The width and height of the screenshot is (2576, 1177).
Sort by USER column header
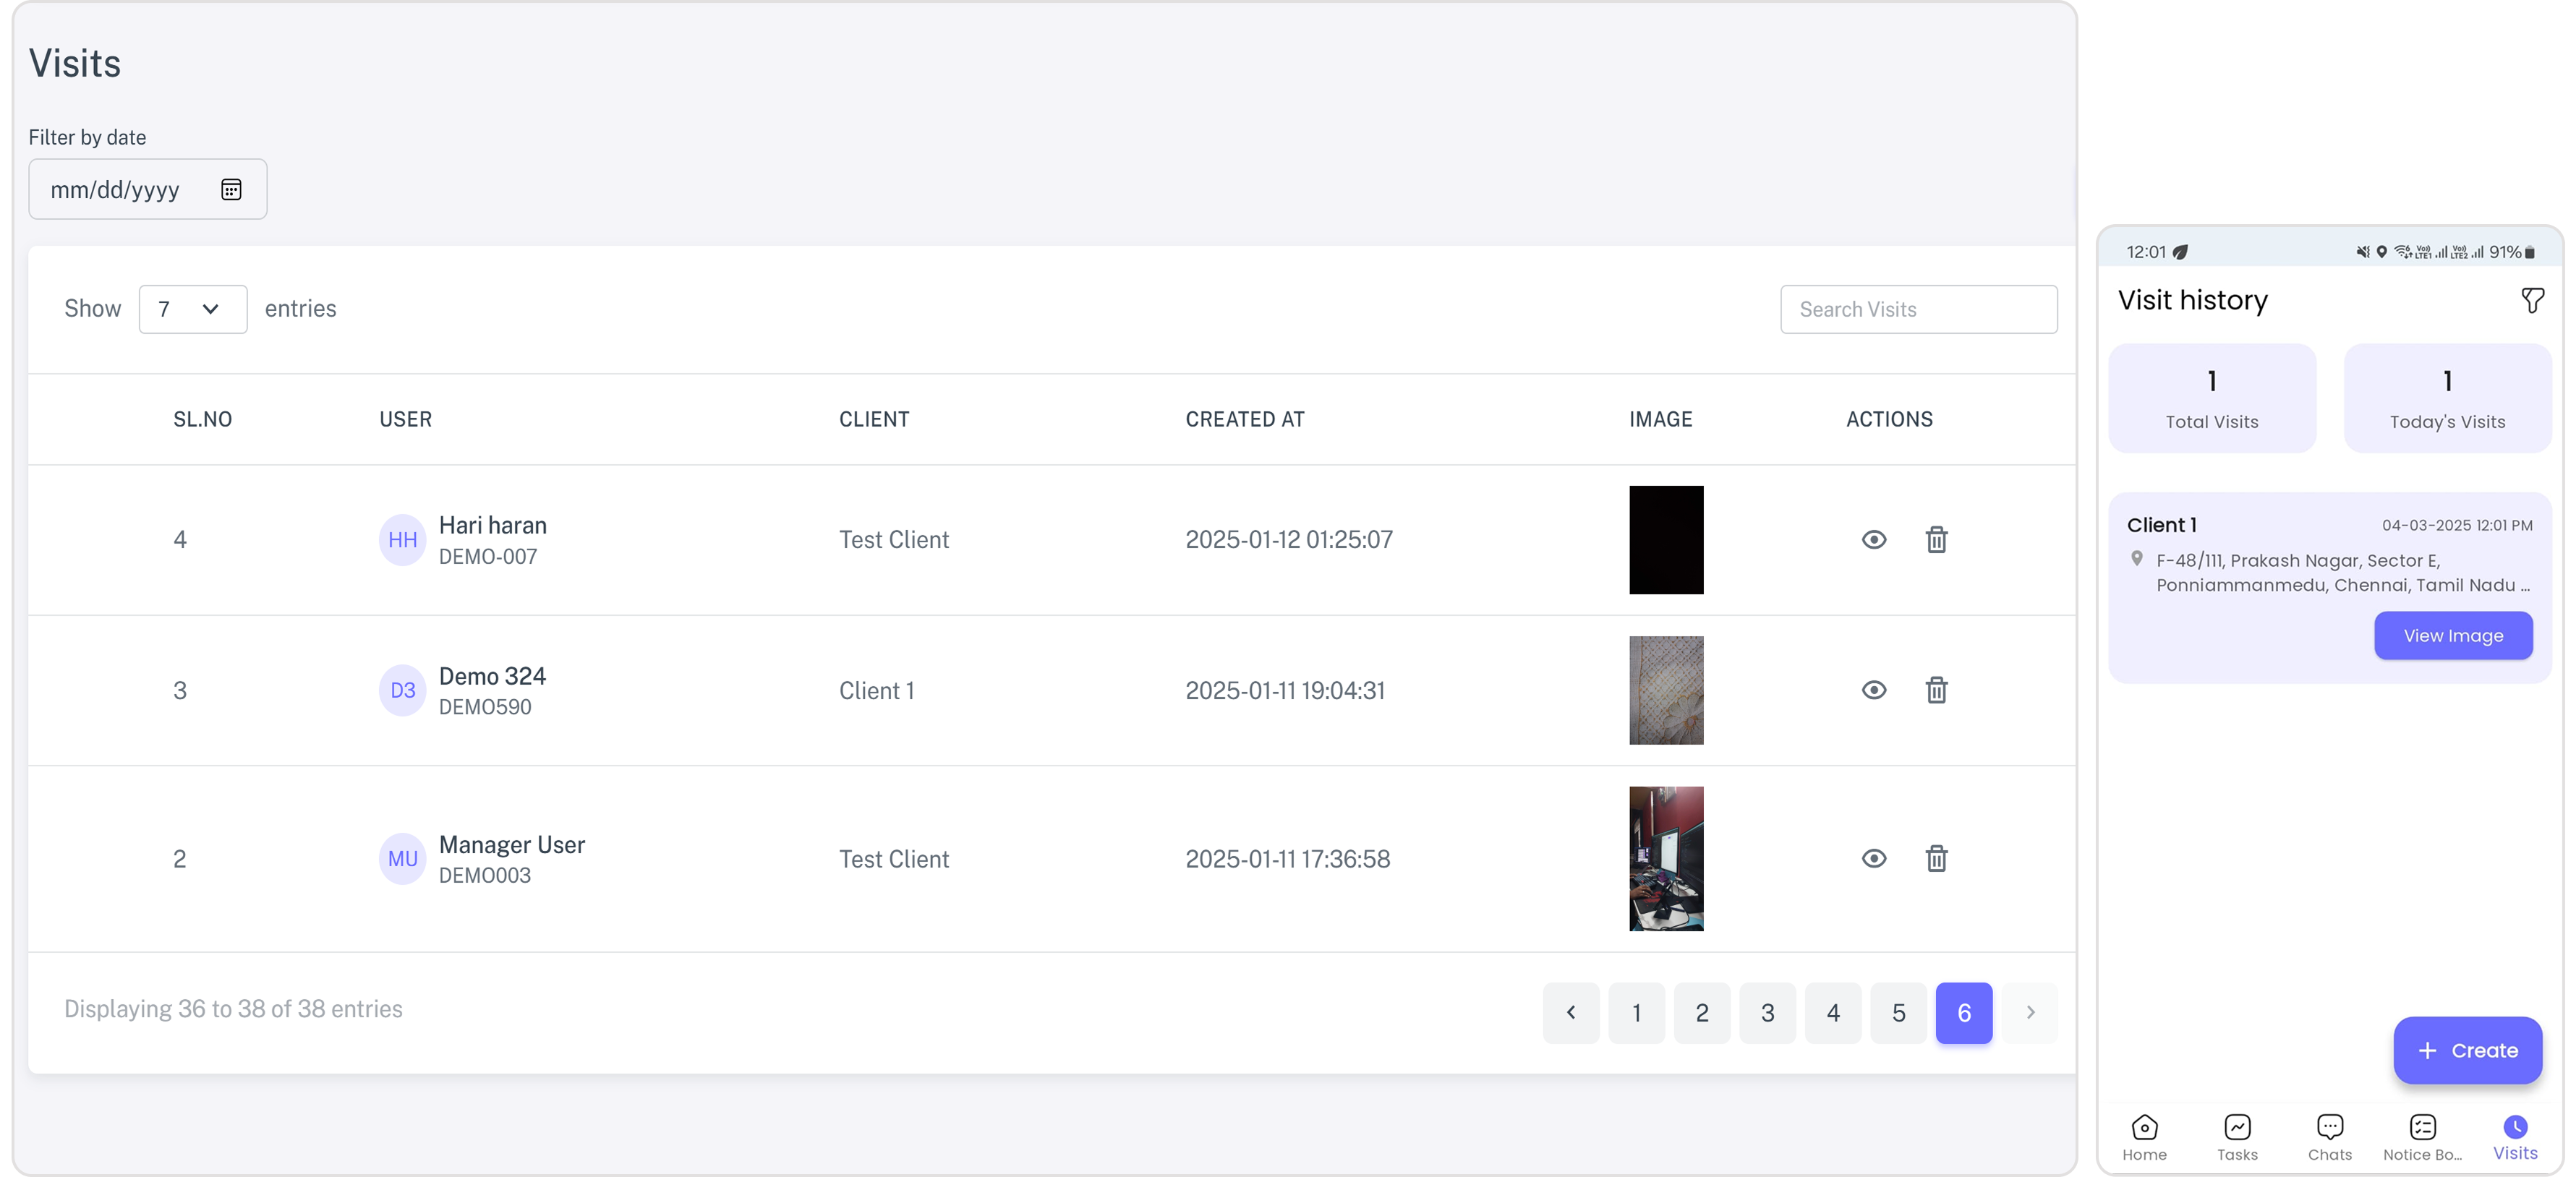coord(405,419)
